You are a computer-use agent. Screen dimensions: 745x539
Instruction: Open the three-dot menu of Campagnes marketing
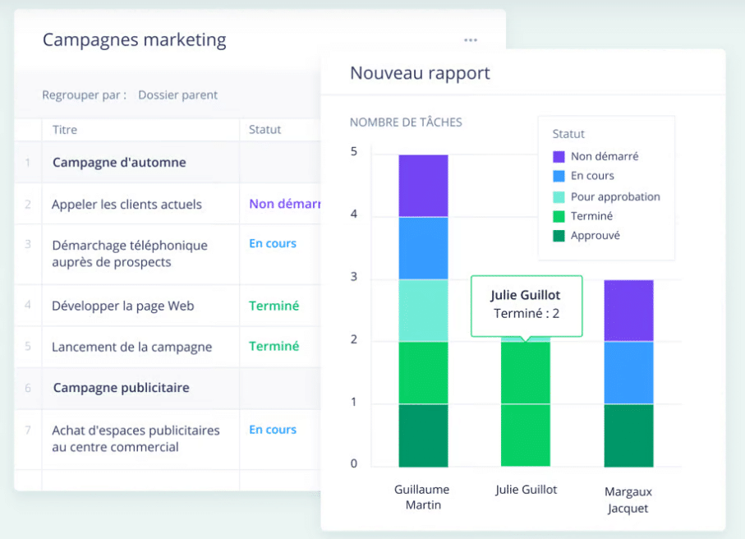[470, 40]
